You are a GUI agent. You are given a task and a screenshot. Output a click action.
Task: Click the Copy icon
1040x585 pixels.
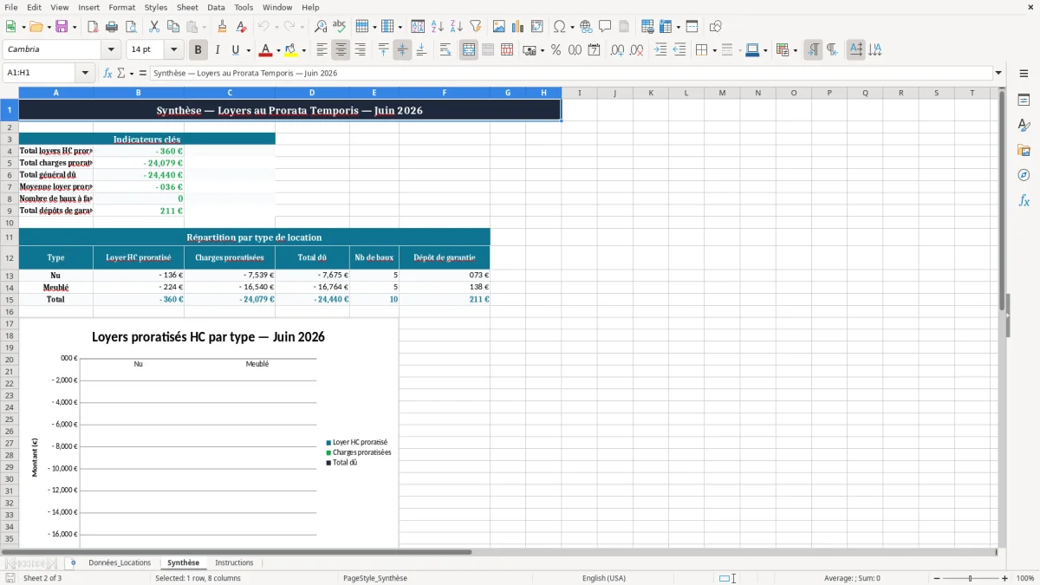(173, 27)
